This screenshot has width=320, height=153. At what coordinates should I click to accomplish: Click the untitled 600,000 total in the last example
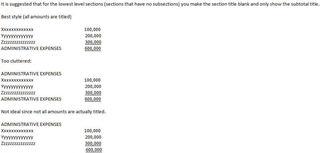[x=94, y=150]
